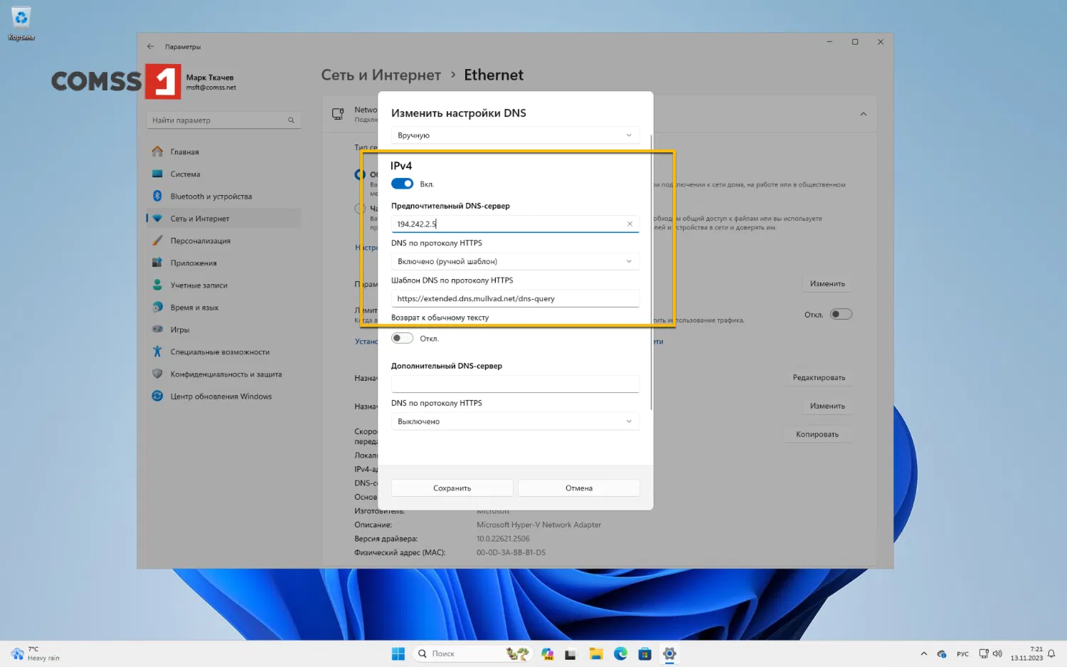
Task: Click the Приложения icon in the sidebar
Action: click(x=157, y=263)
